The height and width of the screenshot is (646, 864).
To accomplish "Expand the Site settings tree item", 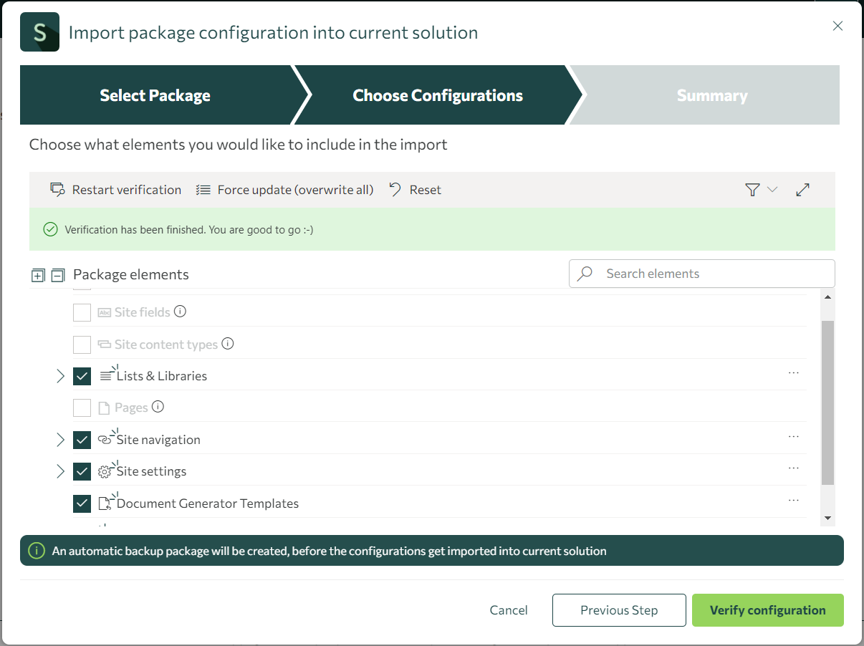I will pos(60,471).
